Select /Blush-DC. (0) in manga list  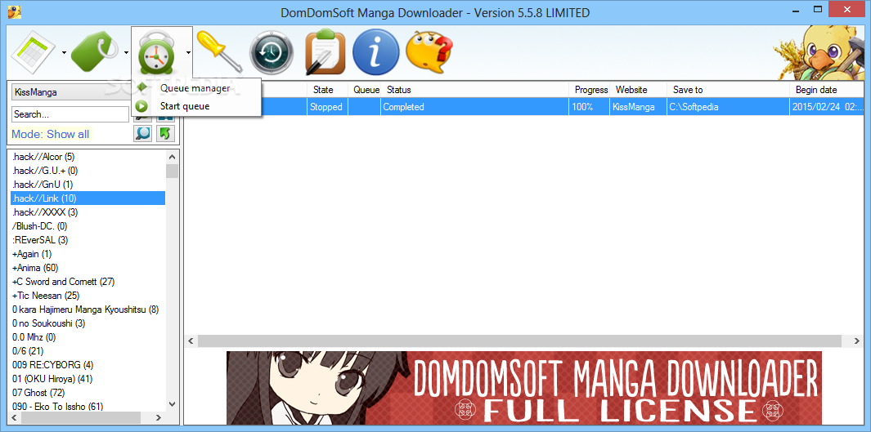click(x=88, y=226)
